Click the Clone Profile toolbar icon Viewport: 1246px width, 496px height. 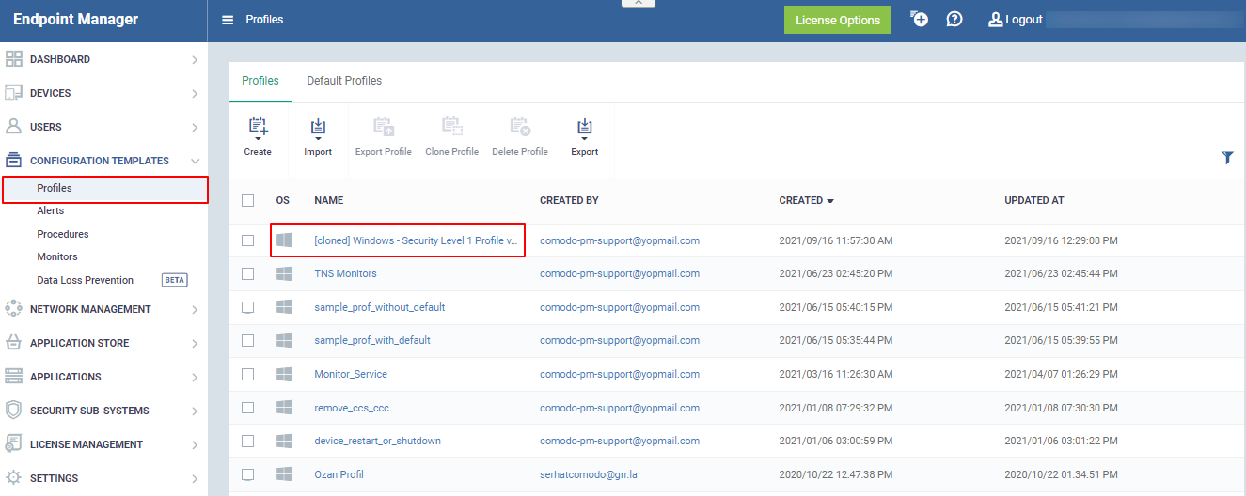click(x=452, y=127)
